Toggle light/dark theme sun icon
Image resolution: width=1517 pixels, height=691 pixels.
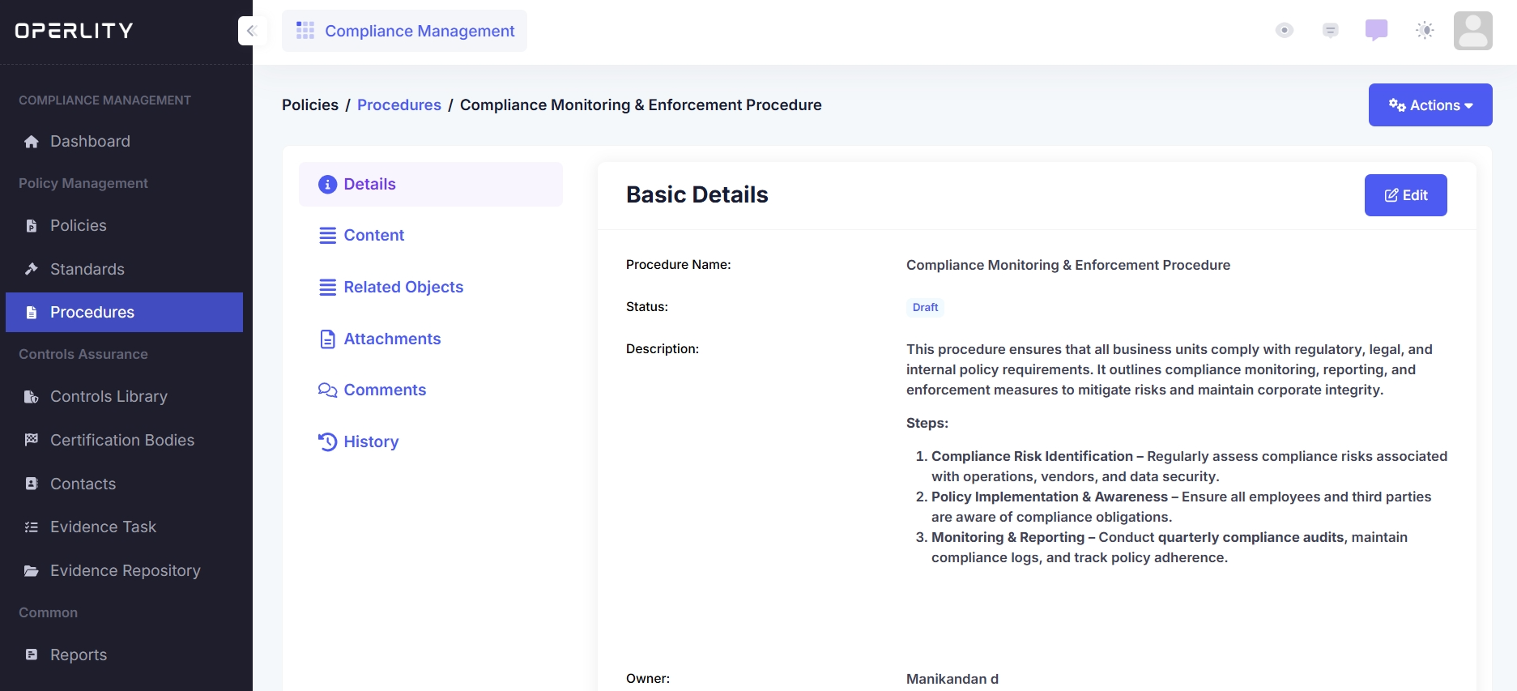pos(1425,31)
